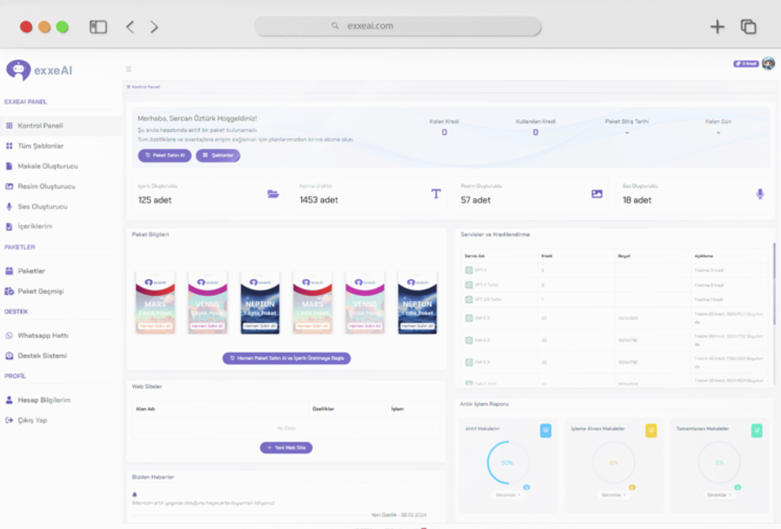Image resolution: width=781 pixels, height=529 pixels.
Task: Click the 'Alan Adı' column header
Action: pyautogui.click(x=145, y=409)
